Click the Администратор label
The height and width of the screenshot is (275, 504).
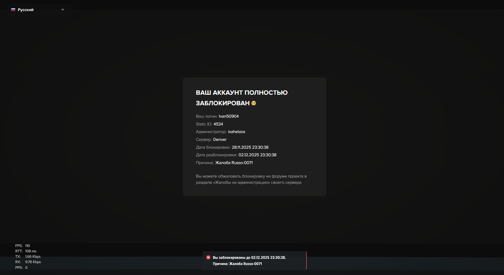pyautogui.click(x=211, y=132)
